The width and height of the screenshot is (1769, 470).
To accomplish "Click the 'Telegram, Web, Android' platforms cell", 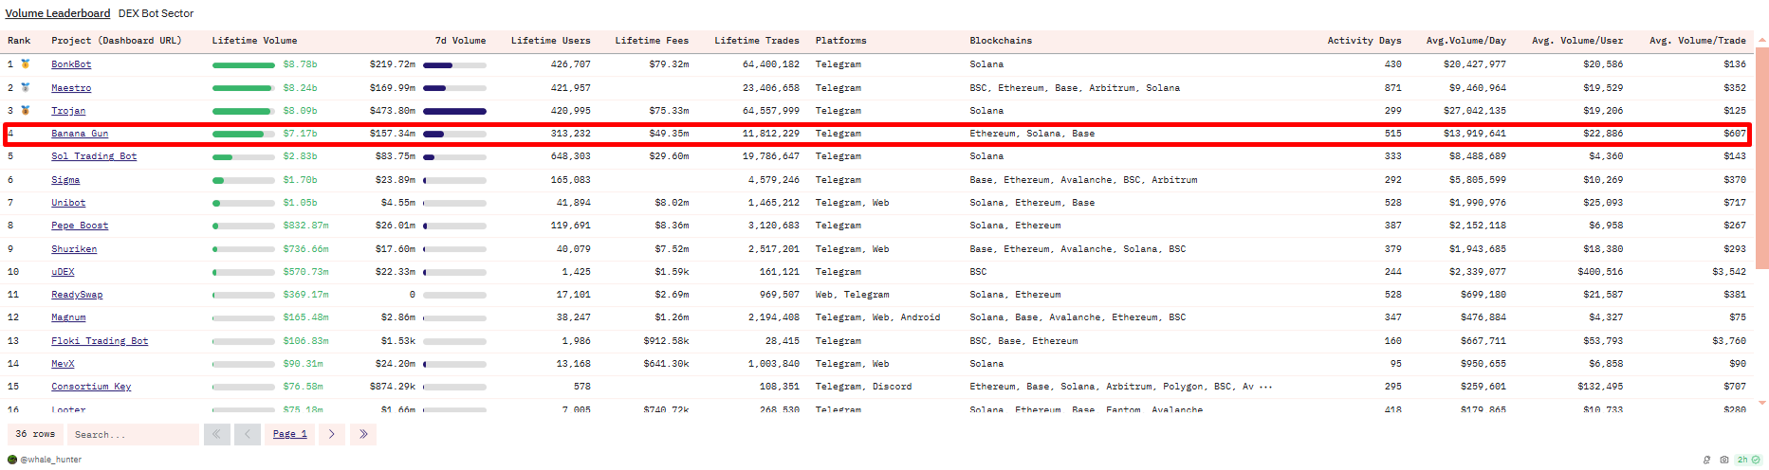I will coord(877,317).
